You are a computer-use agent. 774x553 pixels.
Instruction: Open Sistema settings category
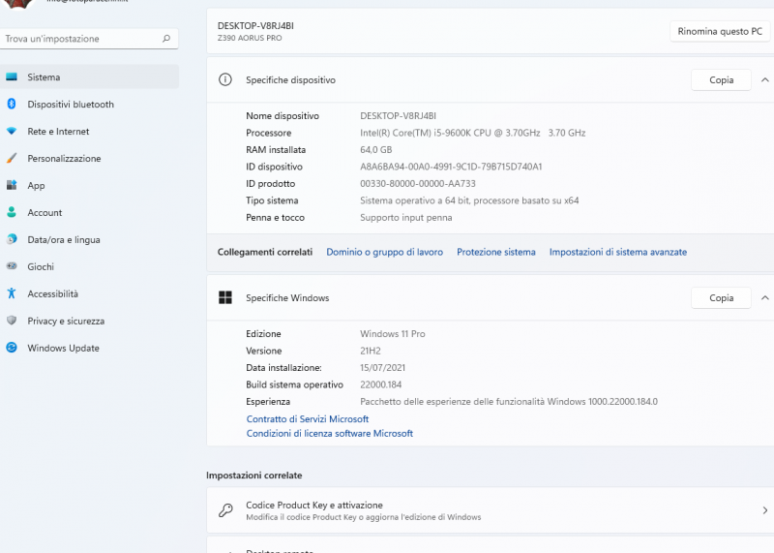click(89, 77)
